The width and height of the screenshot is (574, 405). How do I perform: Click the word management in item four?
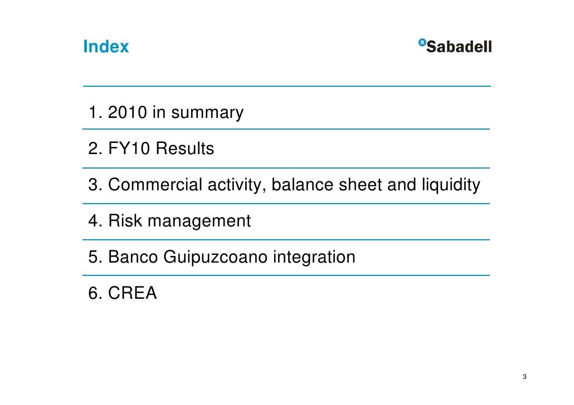click(x=199, y=221)
